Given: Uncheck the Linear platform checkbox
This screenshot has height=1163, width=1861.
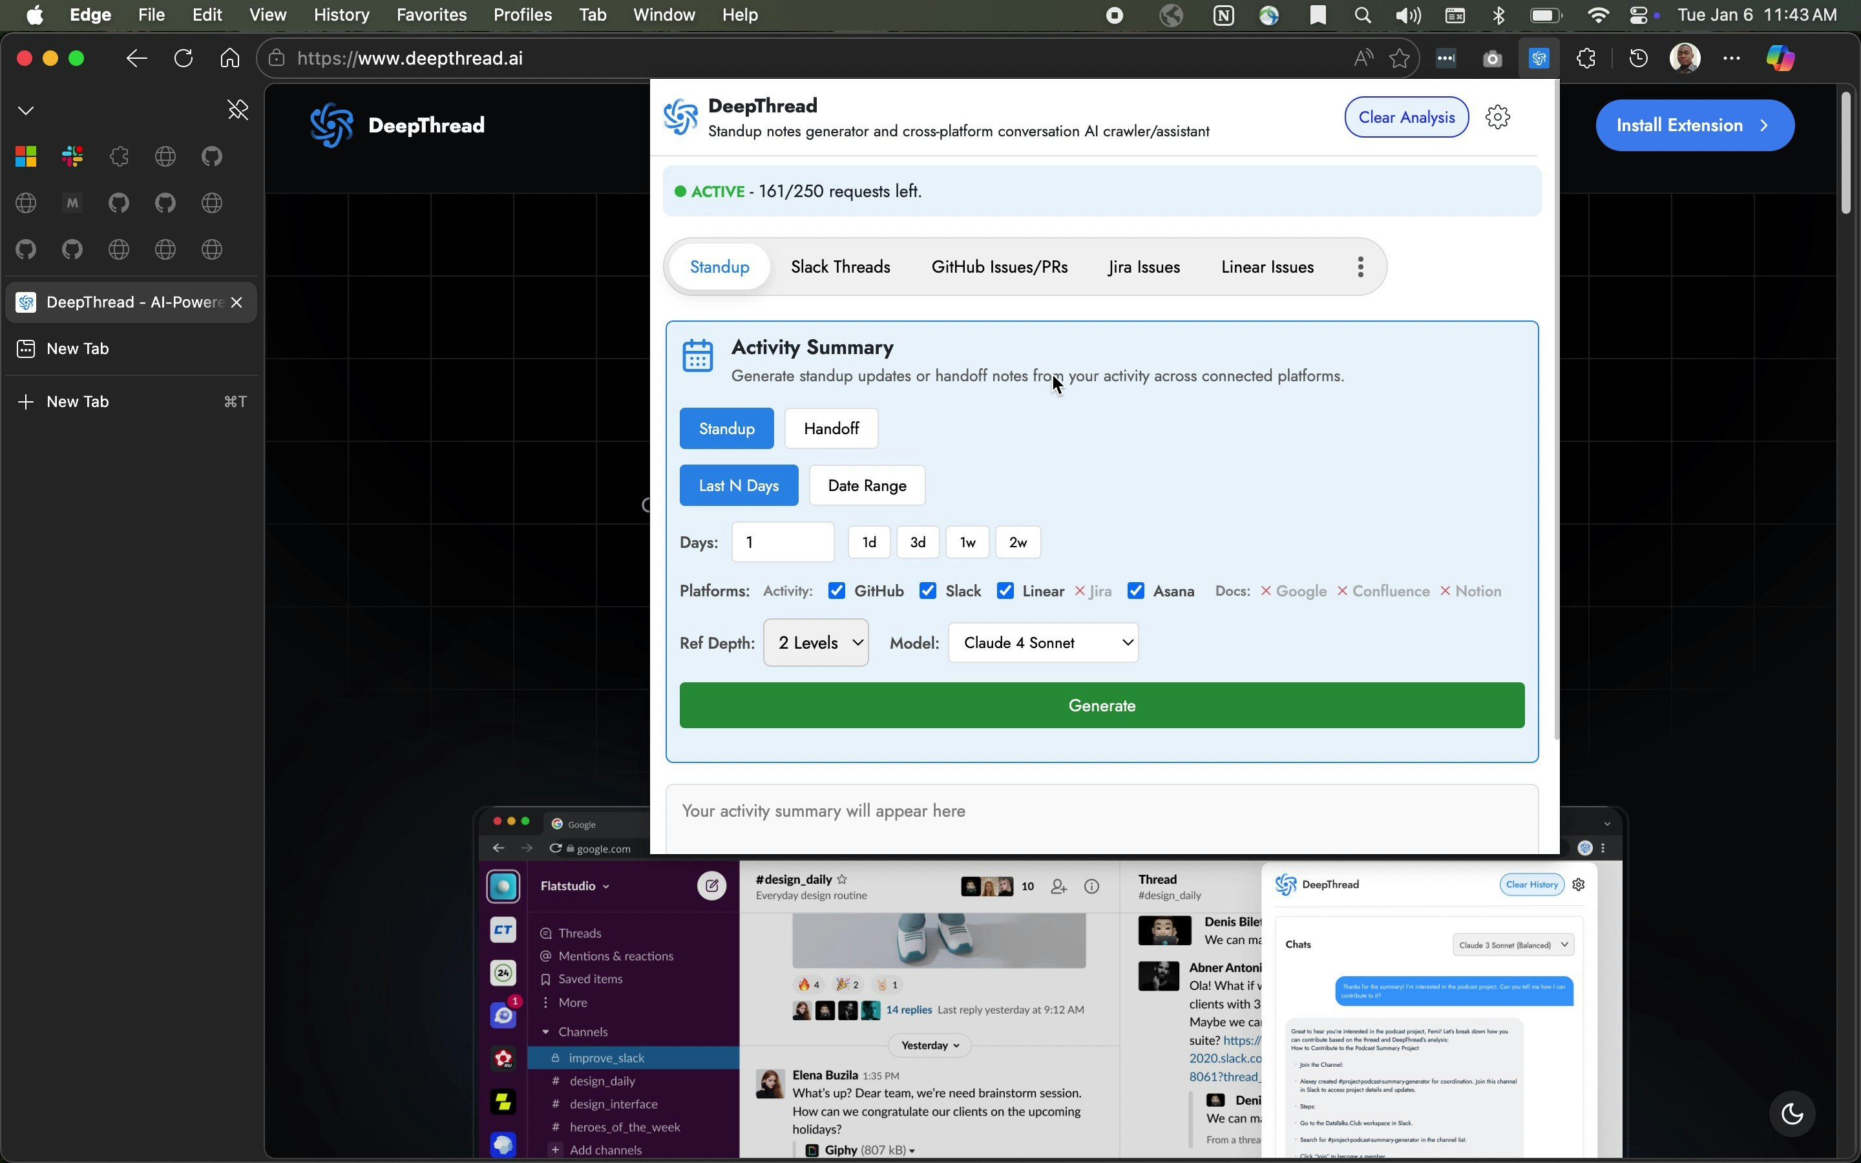Looking at the screenshot, I should pos(1005,591).
